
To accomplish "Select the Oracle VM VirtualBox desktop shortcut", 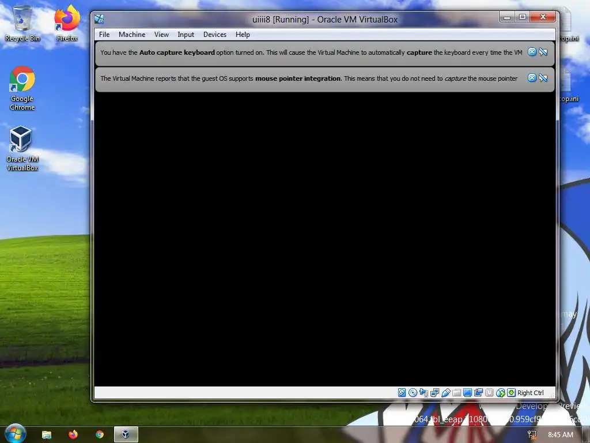I will pos(22,149).
